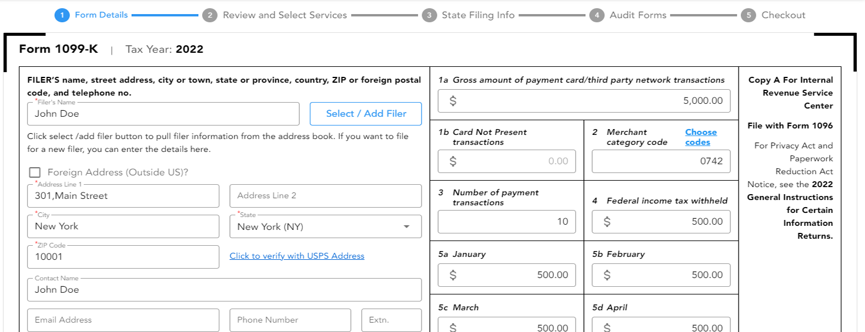Click the verify with USPS Address link
The width and height of the screenshot is (865, 332).
[x=297, y=256]
